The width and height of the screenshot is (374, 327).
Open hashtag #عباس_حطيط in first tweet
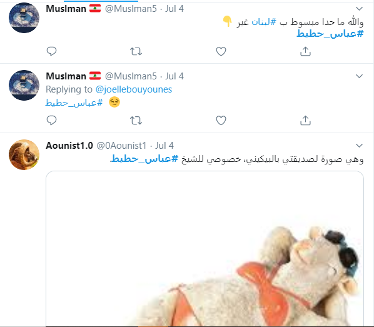tap(330, 34)
